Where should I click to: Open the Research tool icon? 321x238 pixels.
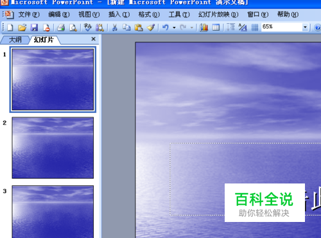(x=100, y=28)
